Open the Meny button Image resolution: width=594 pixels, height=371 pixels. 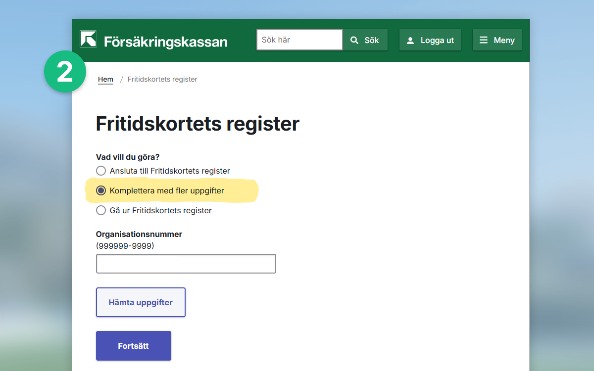point(497,40)
